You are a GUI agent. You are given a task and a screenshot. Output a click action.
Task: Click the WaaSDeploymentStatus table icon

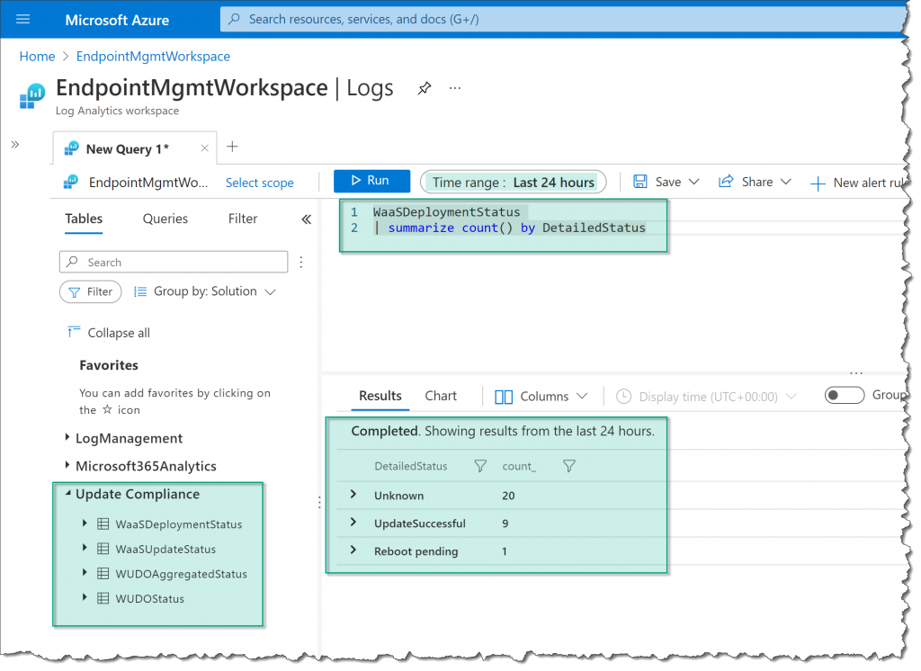[103, 524]
